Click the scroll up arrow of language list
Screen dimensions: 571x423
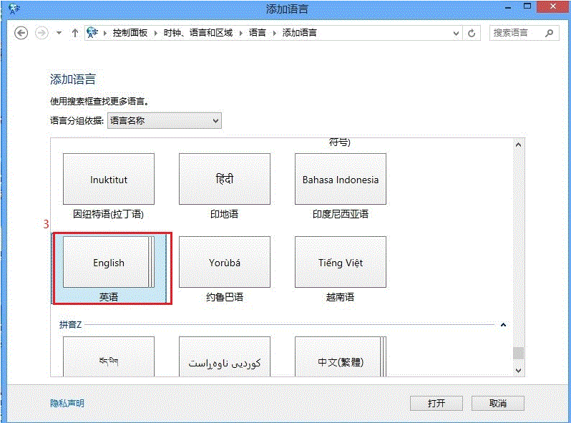(x=519, y=145)
